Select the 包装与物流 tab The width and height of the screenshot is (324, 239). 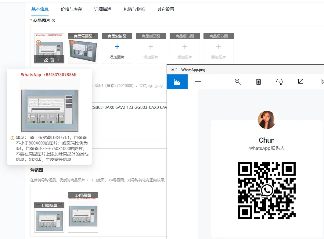tap(134, 9)
